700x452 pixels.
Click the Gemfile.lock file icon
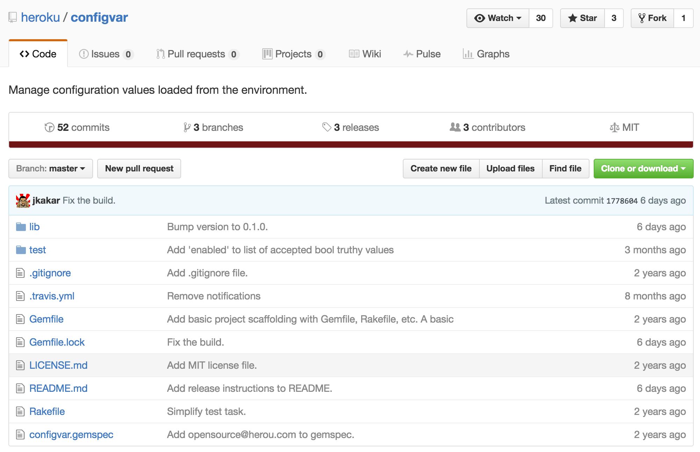(20, 342)
